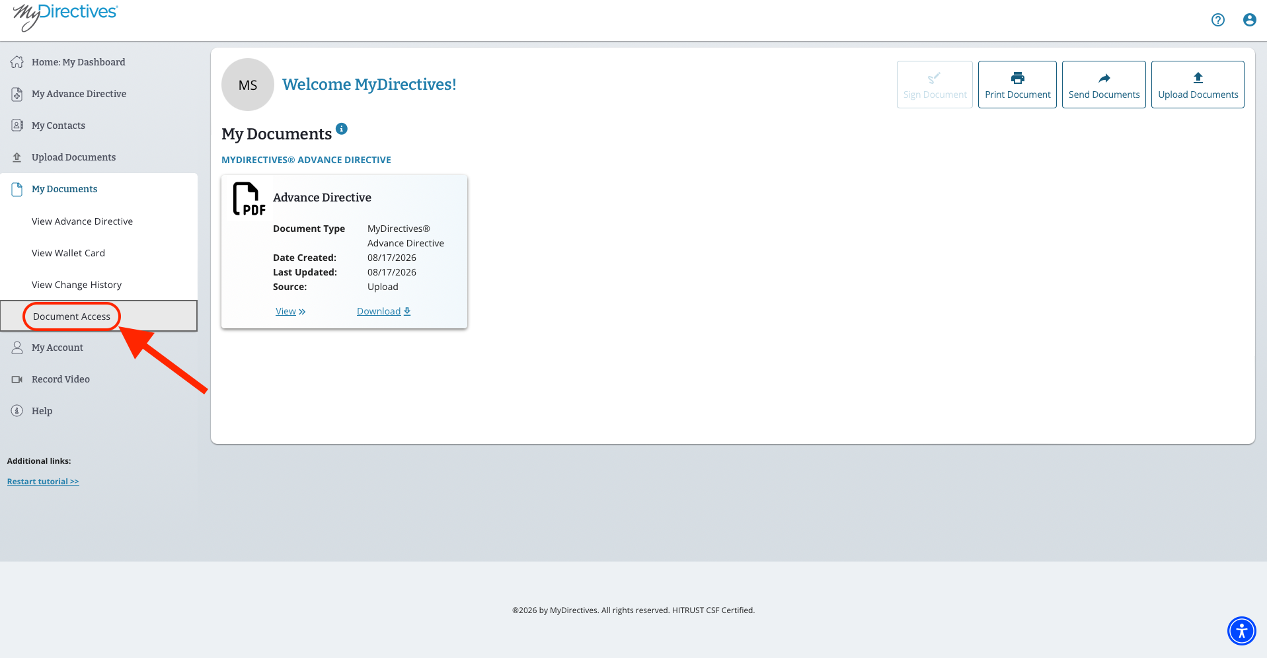The image size is (1267, 658).
Task: Click the download arrow icon beside Download
Action: (407, 311)
